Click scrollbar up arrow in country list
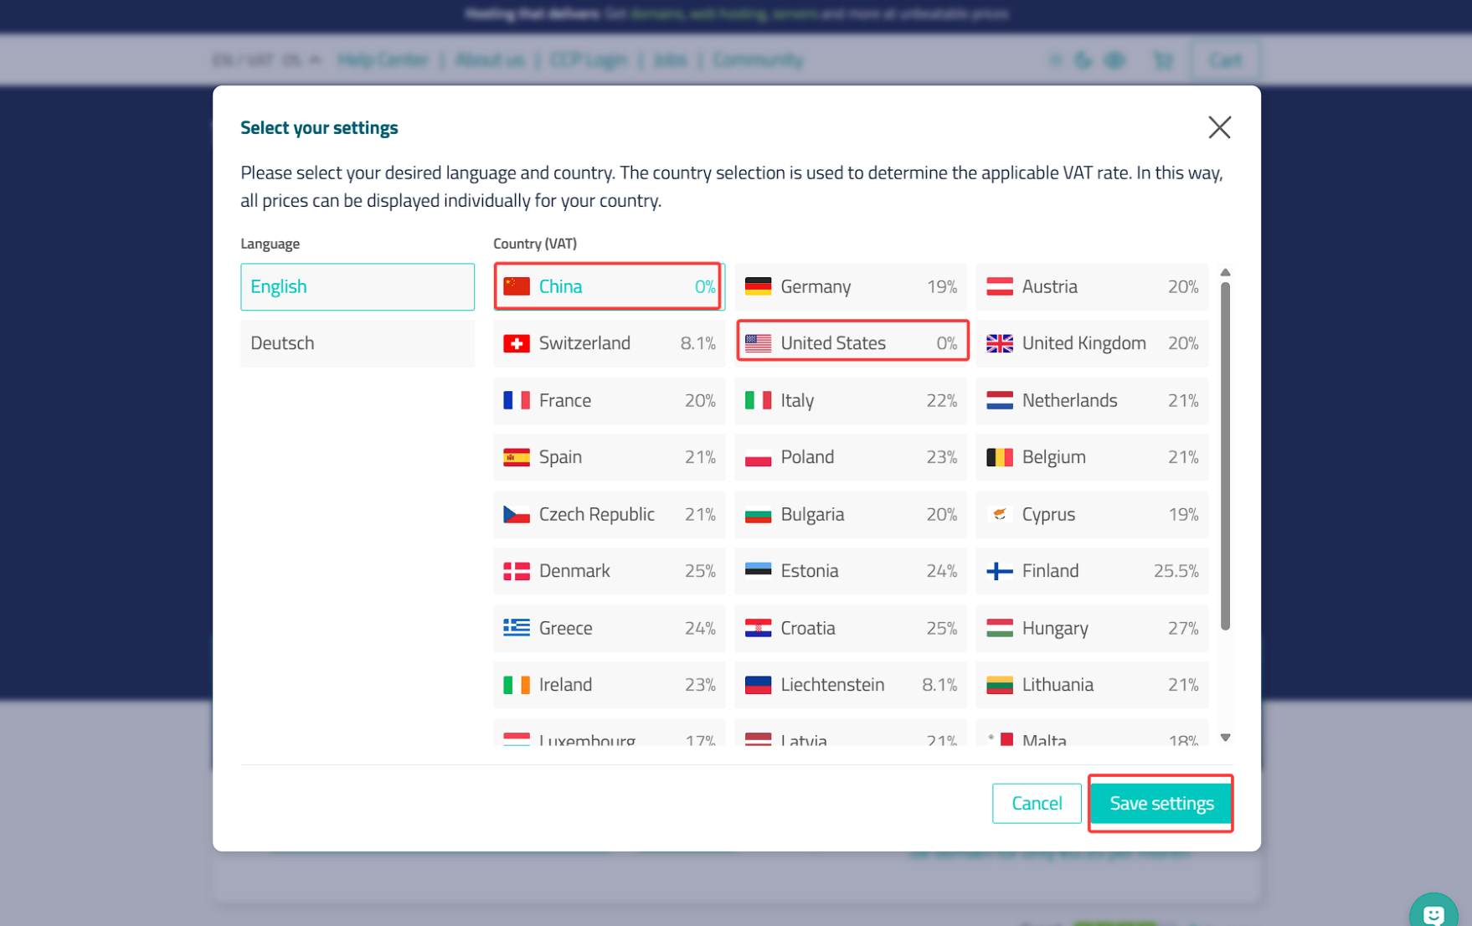 click(x=1225, y=272)
